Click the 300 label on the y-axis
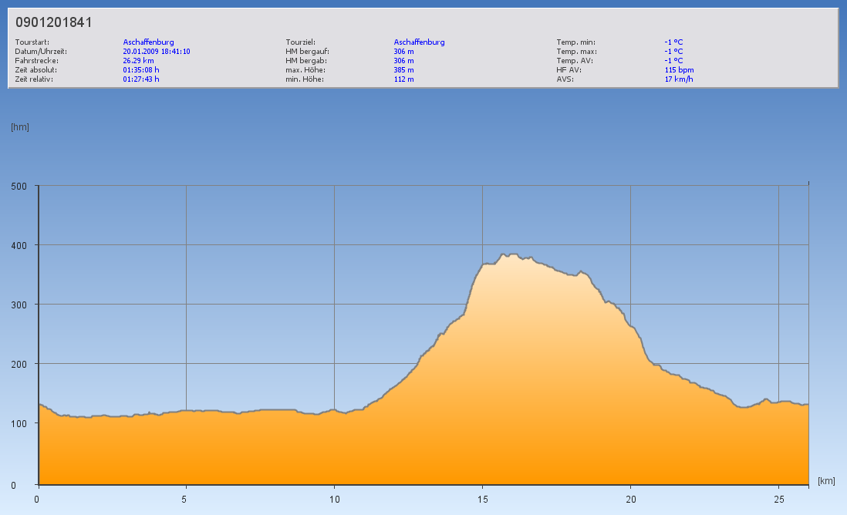Screen dimensions: 847x515 (19, 305)
